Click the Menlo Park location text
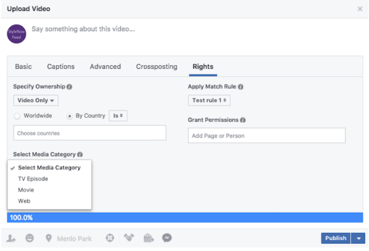This screenshot has height=251, width=369. [x=75, y=239]
